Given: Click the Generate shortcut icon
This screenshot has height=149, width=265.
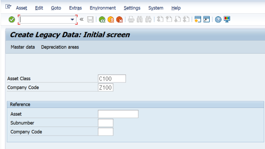Looking at the screenshot, I should [206, 19].
